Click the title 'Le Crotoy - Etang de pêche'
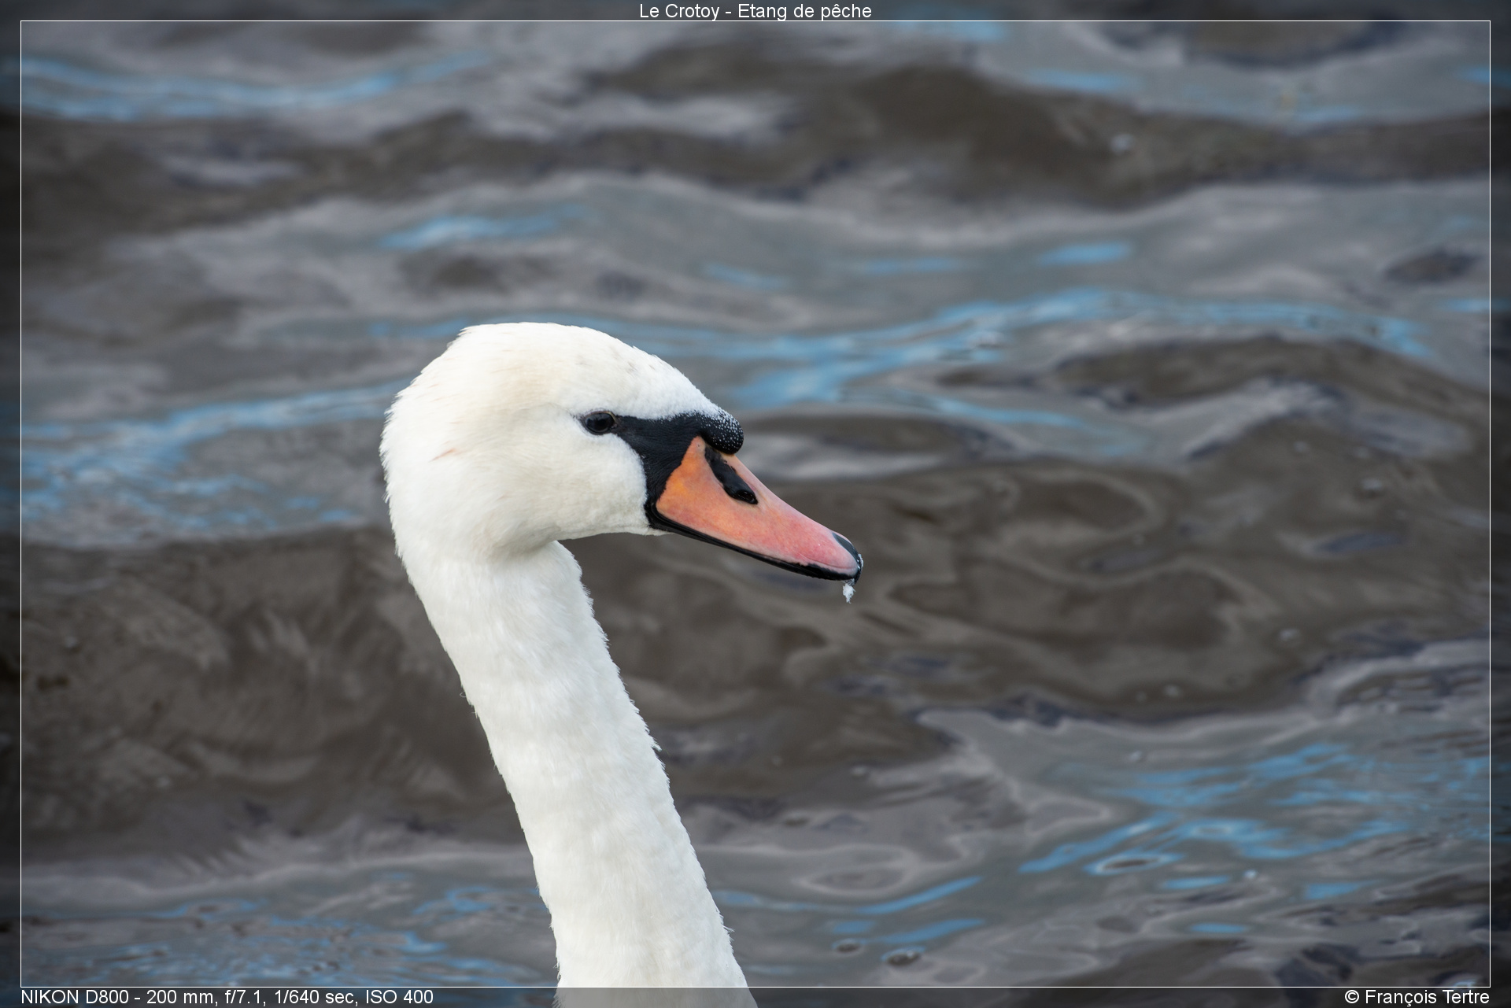 pyautogui.click(x=755, y=11)
